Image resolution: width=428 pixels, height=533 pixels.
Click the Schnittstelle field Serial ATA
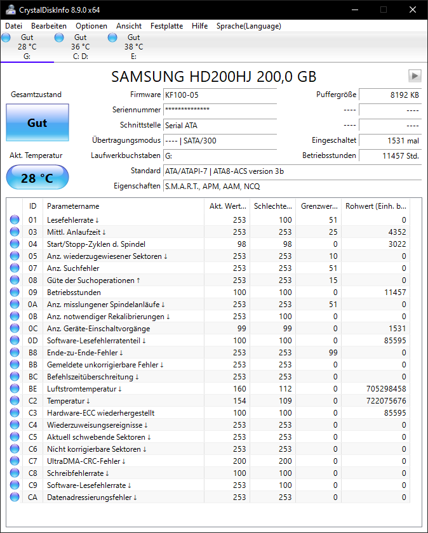coord(220,126)
